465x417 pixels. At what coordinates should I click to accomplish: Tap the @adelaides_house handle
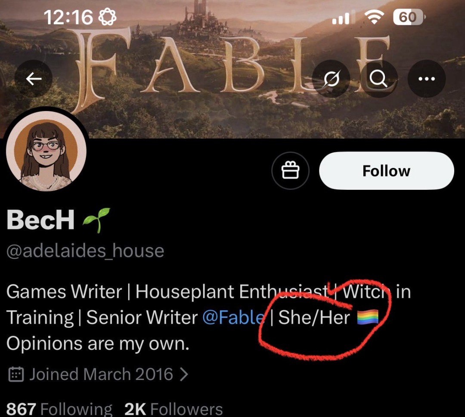point(85,251)
